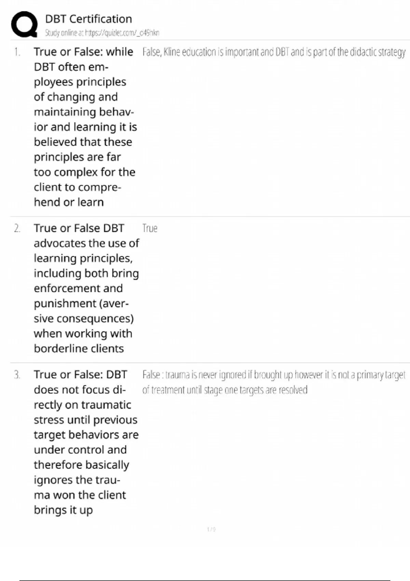Click the Quizlet logo icon
This screenshot has width=410, height=581.
(x=24, y=24)
